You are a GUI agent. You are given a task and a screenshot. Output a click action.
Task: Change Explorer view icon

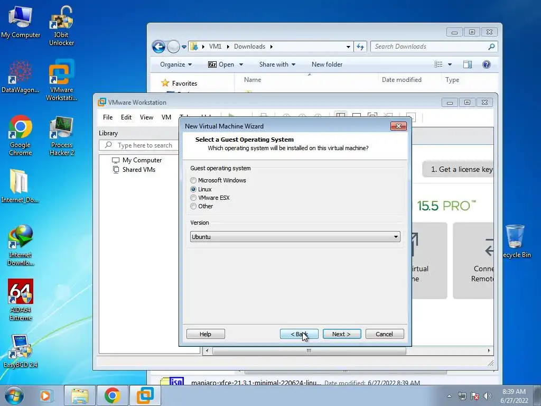tap(438, 64)
